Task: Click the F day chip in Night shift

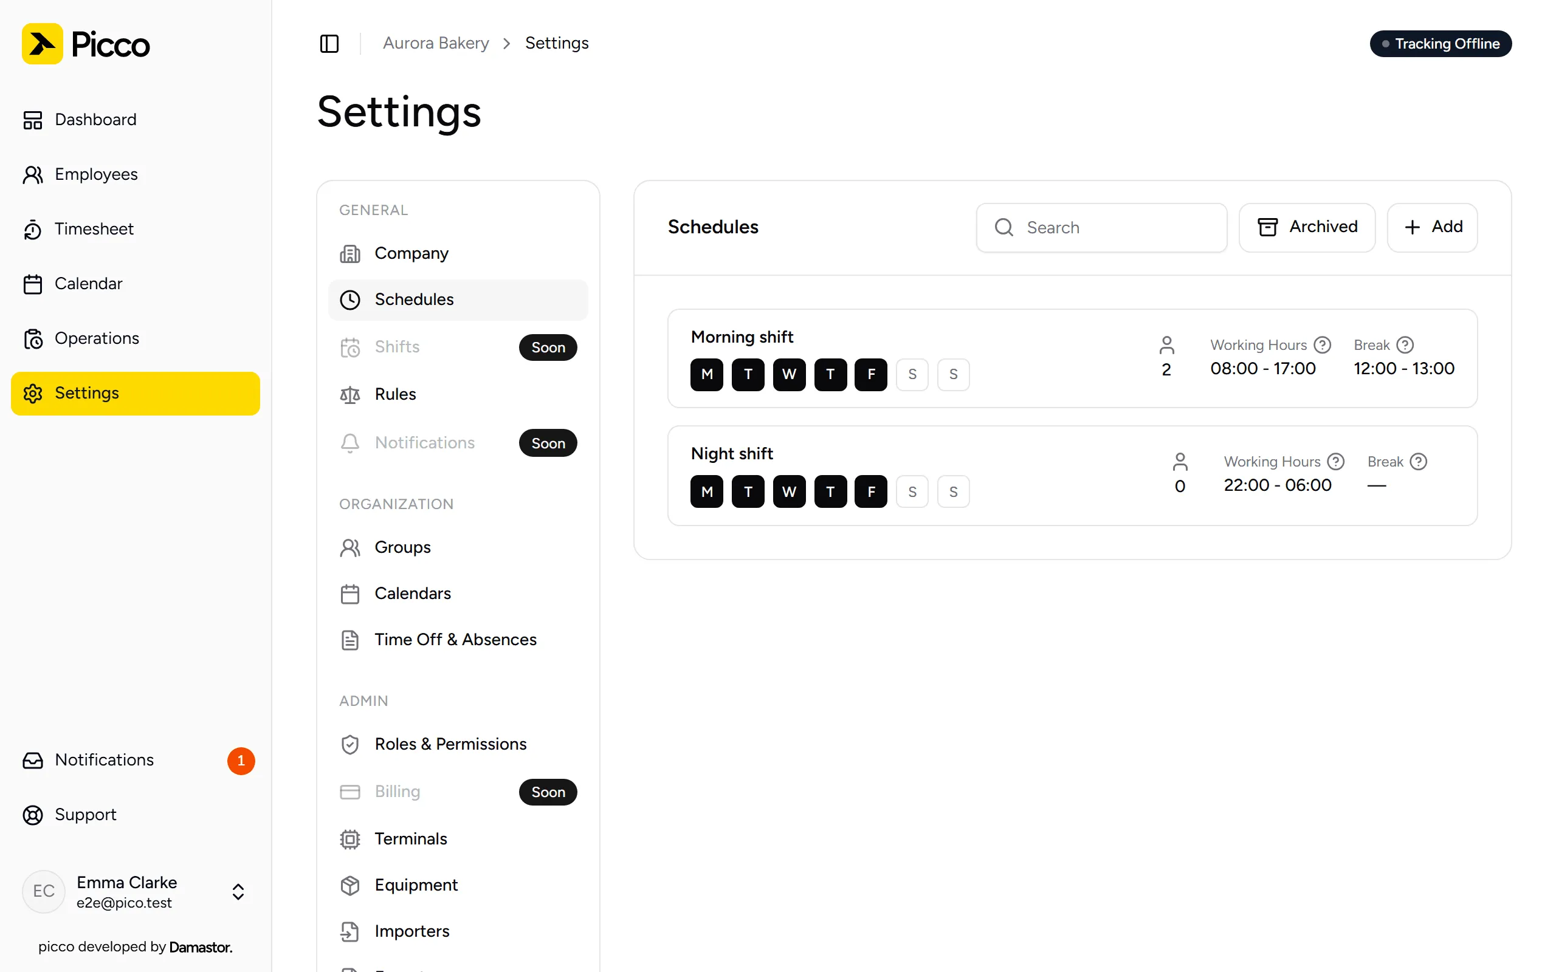Action: click(x=871, y=492)
